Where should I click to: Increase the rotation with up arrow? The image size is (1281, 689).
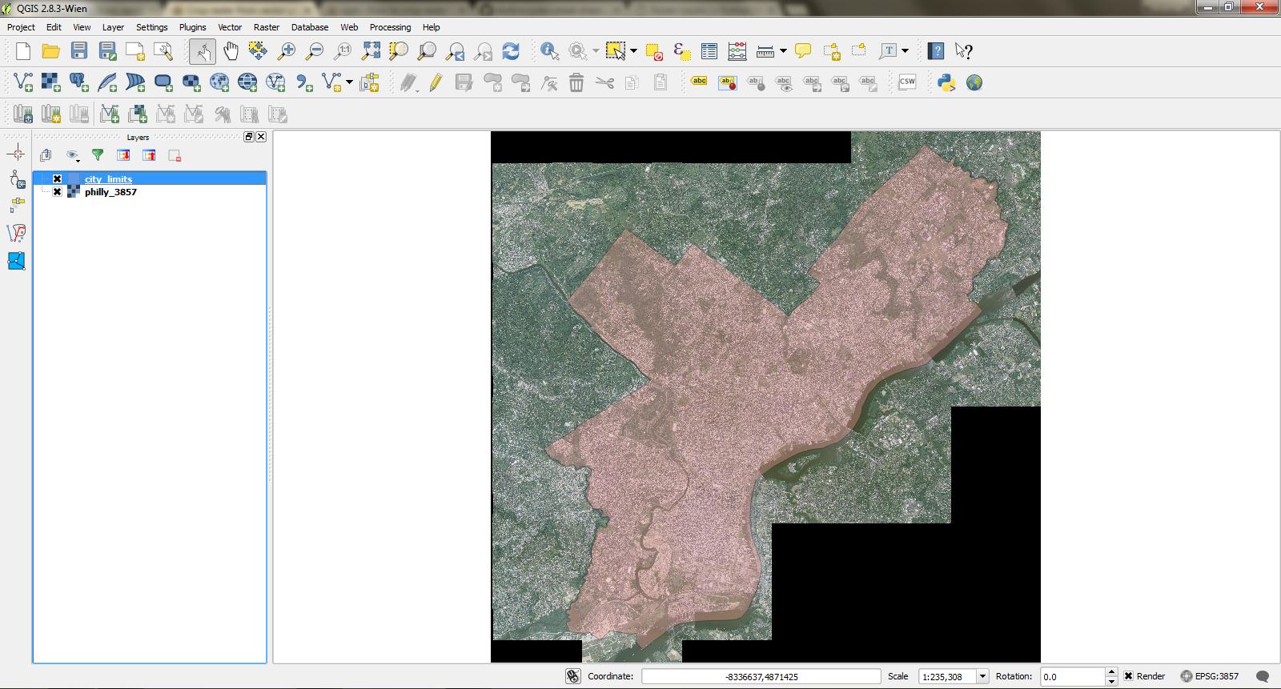tap(1111, 672)
